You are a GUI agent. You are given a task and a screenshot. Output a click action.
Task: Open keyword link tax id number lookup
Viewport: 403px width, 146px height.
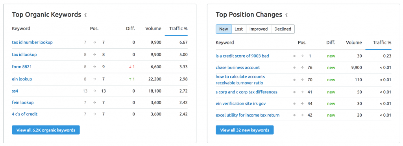click(x=32, y=42)
